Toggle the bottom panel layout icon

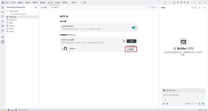pos(178,2)
